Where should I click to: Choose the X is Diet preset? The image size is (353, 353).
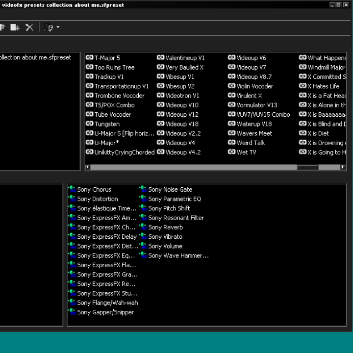pos(318,133)
